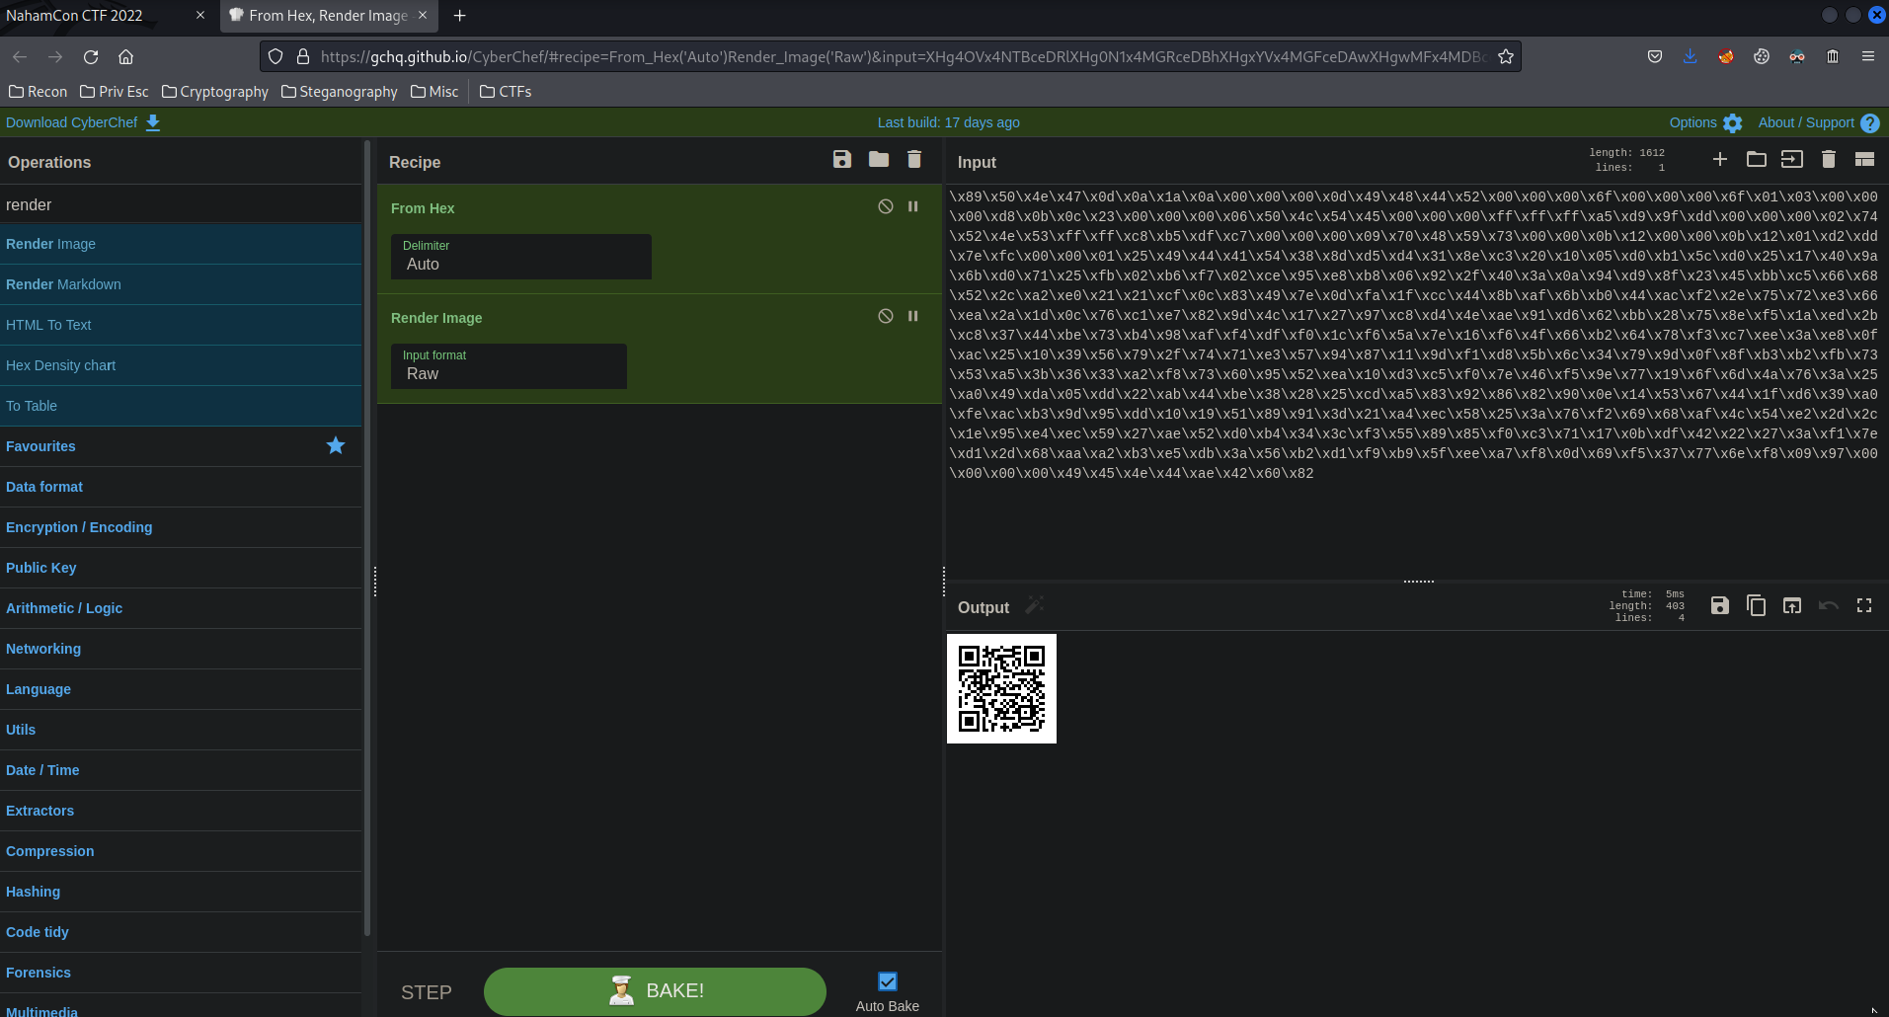Bookmark this page with star icon
Viewport: 1889px width, 1017px height.
1505,57
